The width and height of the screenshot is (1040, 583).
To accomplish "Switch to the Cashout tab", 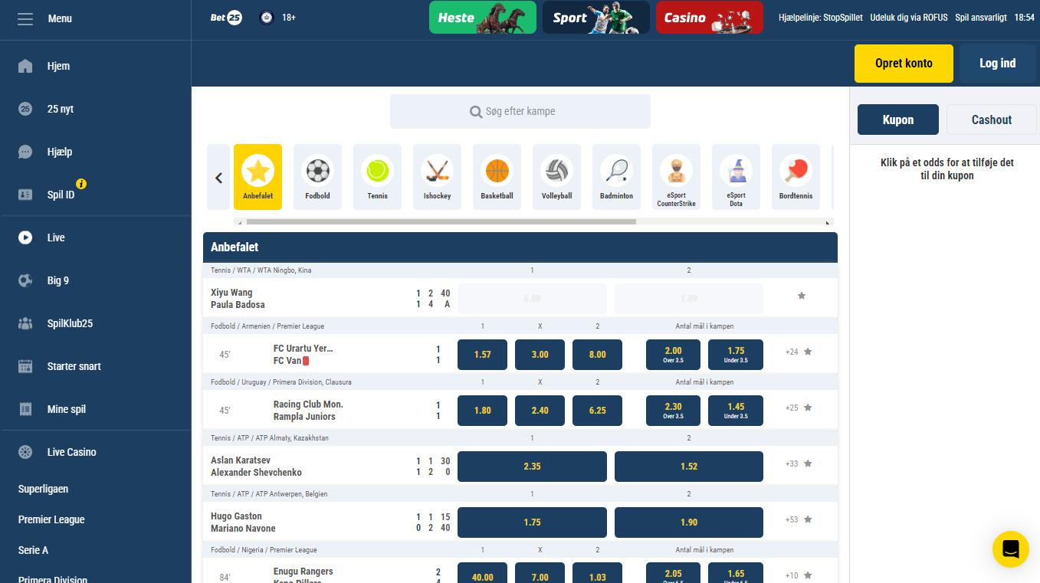I will [992, 120].
